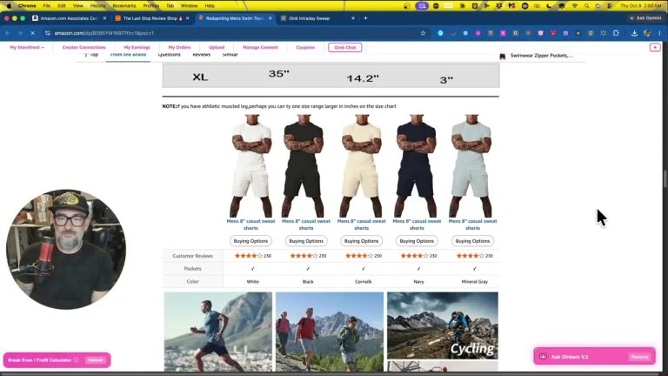Image resolution: width=668 pixels, height=376 pixels.
Task: Open the White casual sweat shorts title link
Action: point(250,225)
